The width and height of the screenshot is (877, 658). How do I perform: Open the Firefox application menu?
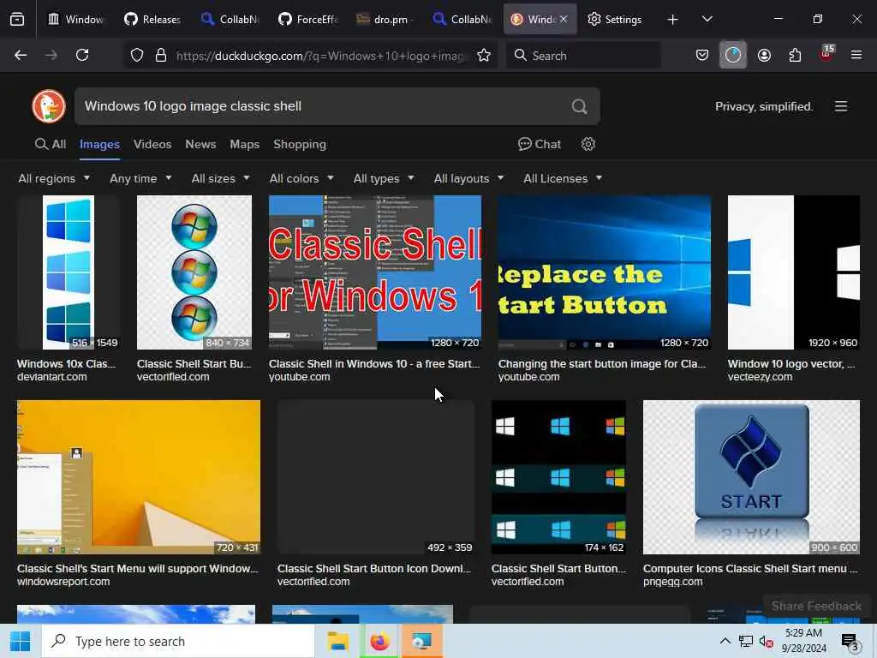tap(856, 55)
